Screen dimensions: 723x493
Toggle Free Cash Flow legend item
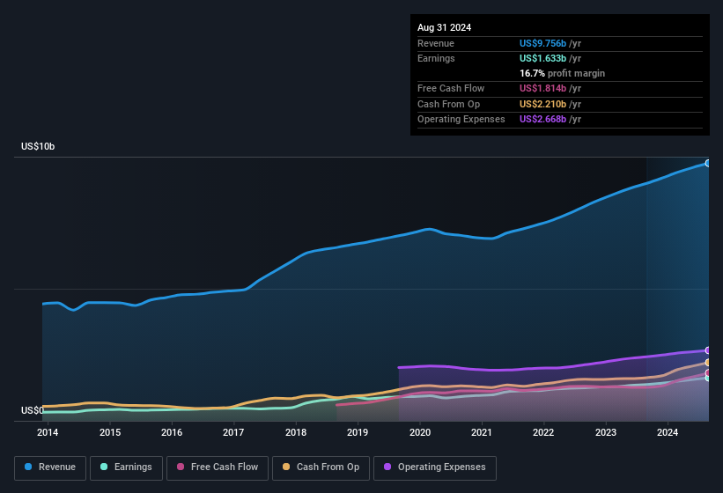pos(217,467)
